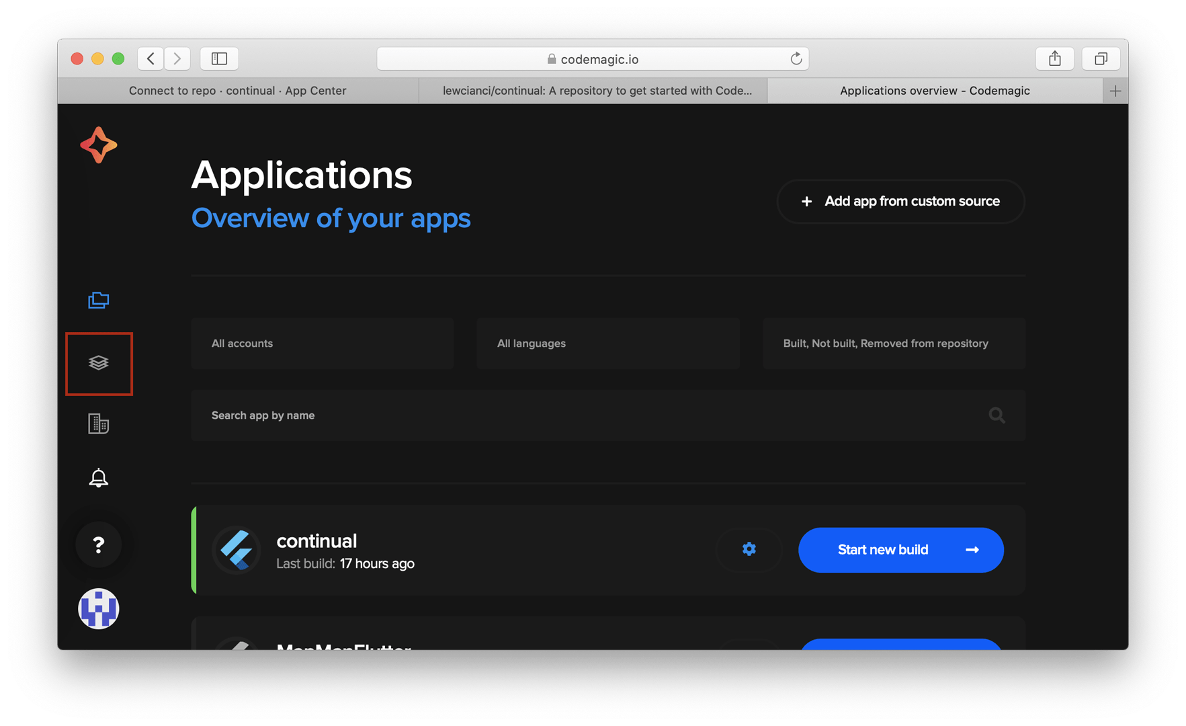The image size is (1186, 726).
Task: Click the Applications page heading
Action: 302,175
